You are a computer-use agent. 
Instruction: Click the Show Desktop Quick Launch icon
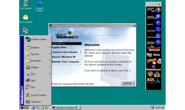(x=42, y=108)
